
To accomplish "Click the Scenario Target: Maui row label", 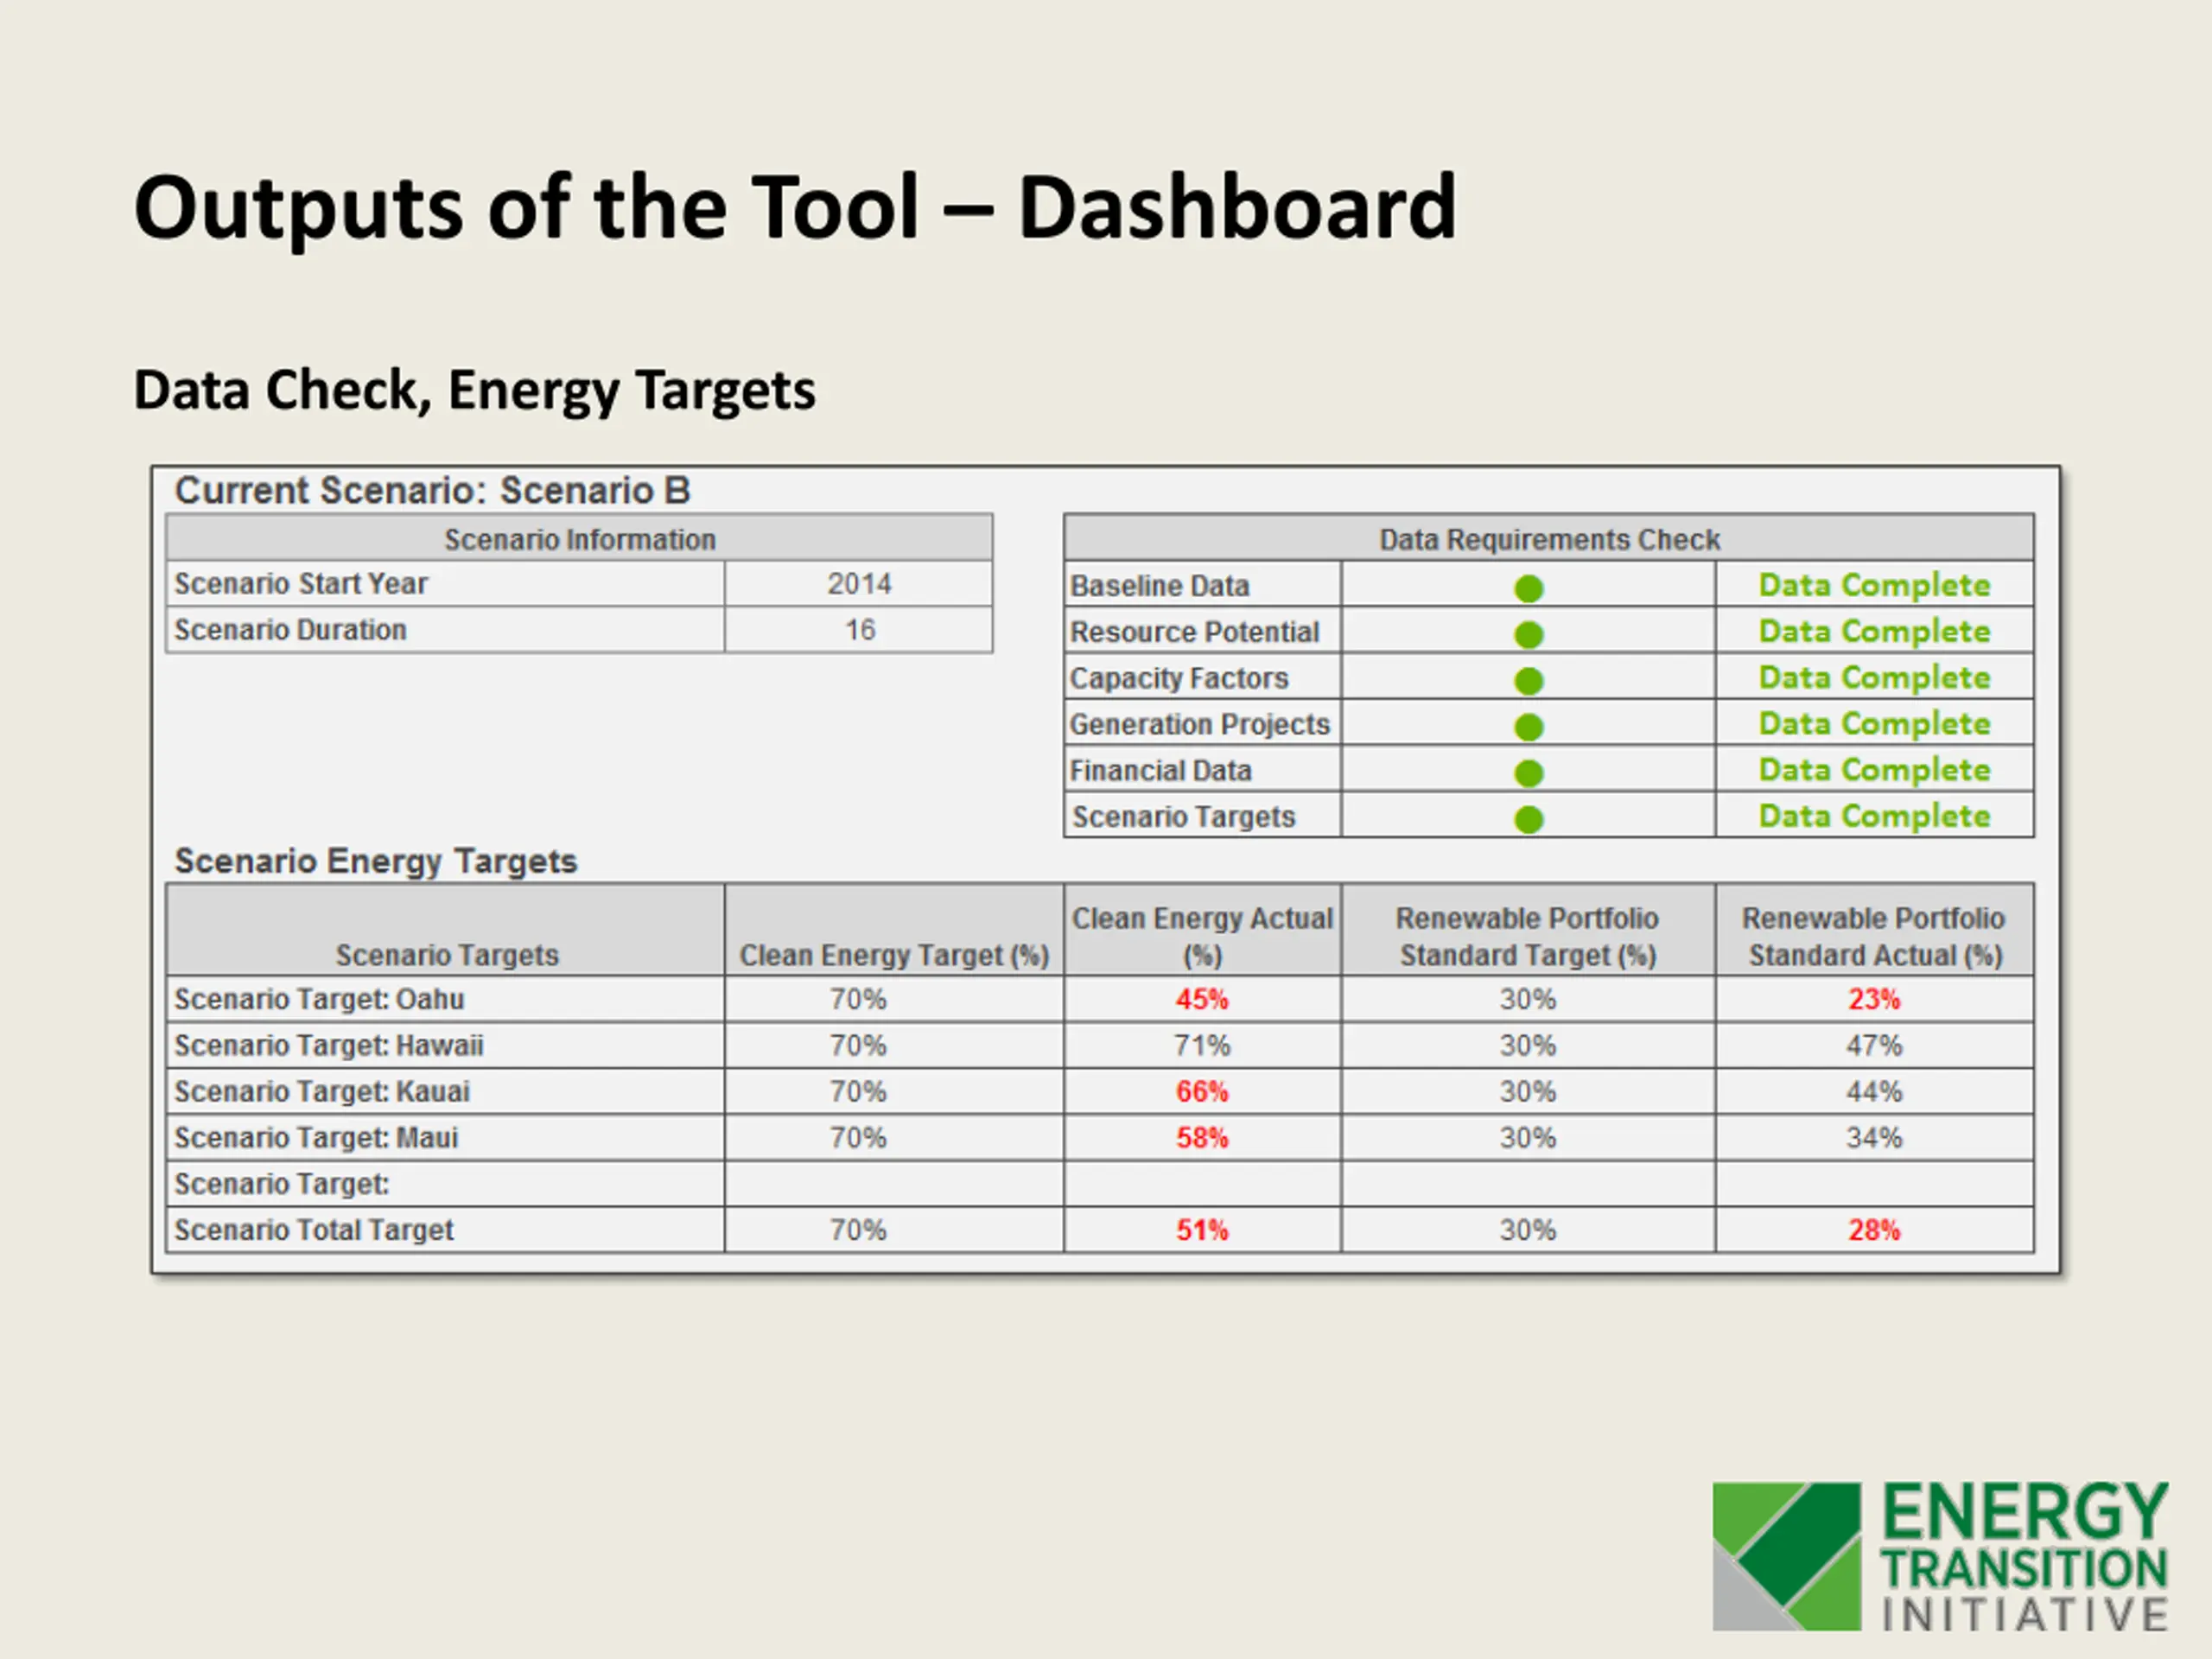I will coord(316,1137).
